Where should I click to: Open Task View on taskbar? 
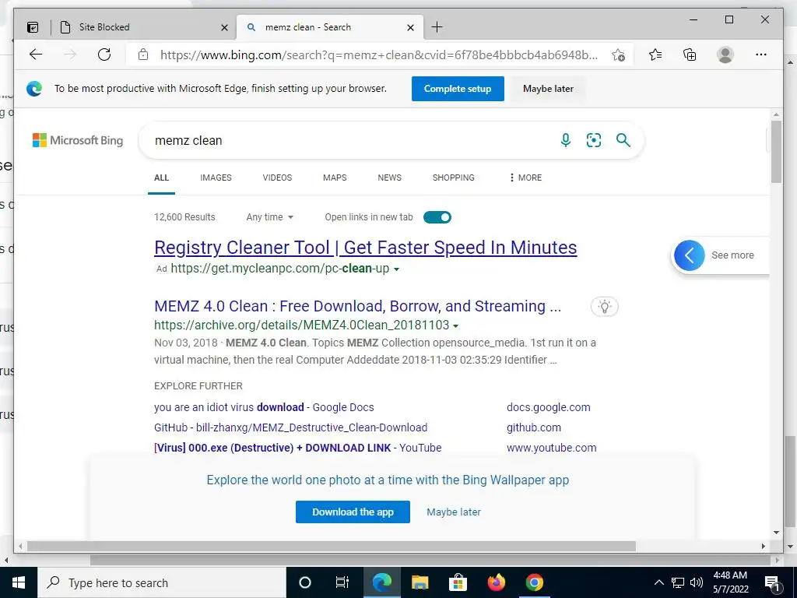(x=342, y=582)
